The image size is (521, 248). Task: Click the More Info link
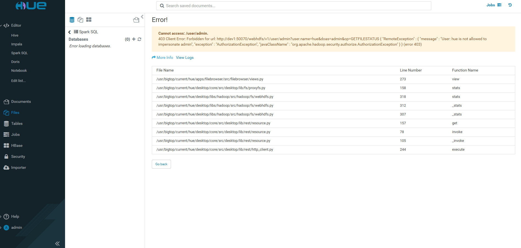[165, 57]
